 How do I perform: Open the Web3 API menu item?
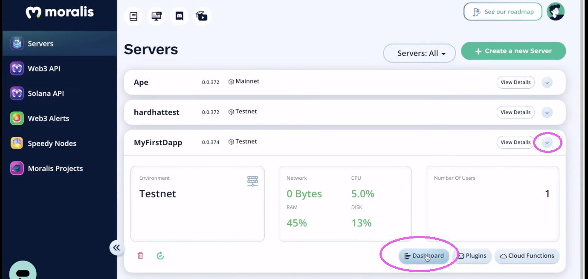click(60, 69)
